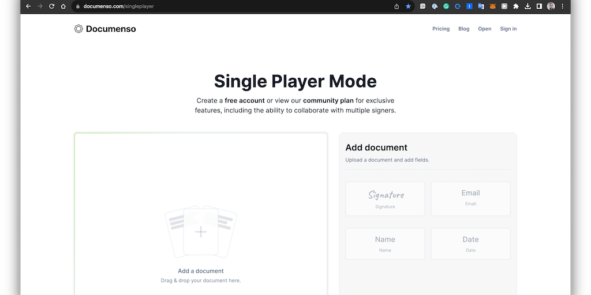This screenshot has width=591, height=295.
Task: Click Sign in
Action: [x=508, y=29]
